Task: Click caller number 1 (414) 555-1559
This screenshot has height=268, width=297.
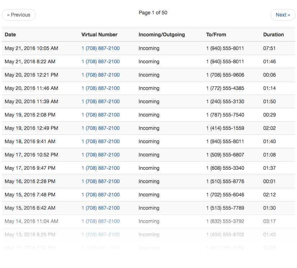Action: coord(225,128)
